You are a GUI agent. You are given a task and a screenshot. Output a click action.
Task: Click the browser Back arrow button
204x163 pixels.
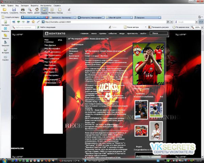[18, 22]
